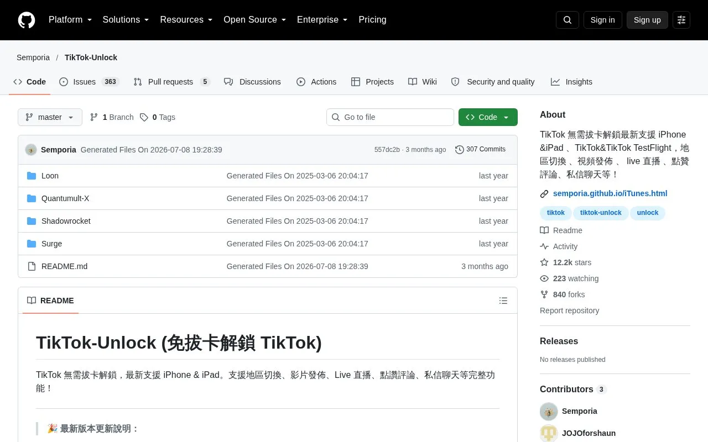Open the Shadowrocket folder name link
Image resolution: width=708 pixels, height=442 pixels.
[x=66, y=221]
